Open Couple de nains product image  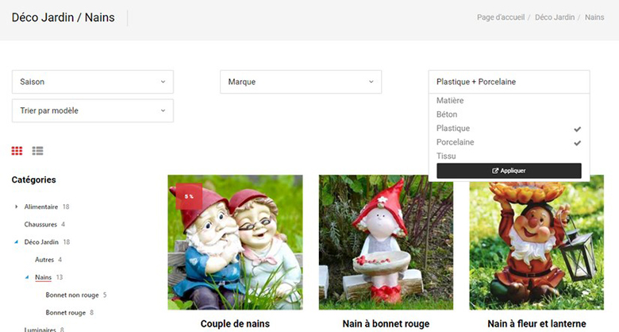[235, 242]
